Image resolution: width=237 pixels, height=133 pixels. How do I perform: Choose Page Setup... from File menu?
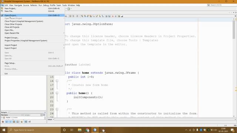(x=10, y=63)
